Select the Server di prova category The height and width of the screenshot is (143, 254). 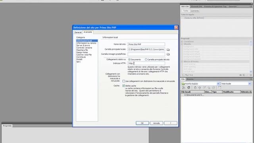(x=83, y=46)
